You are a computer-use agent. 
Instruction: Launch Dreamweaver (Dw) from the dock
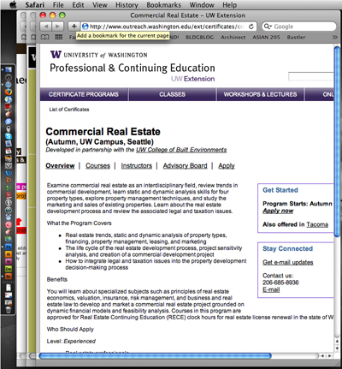tap(9, 269)
